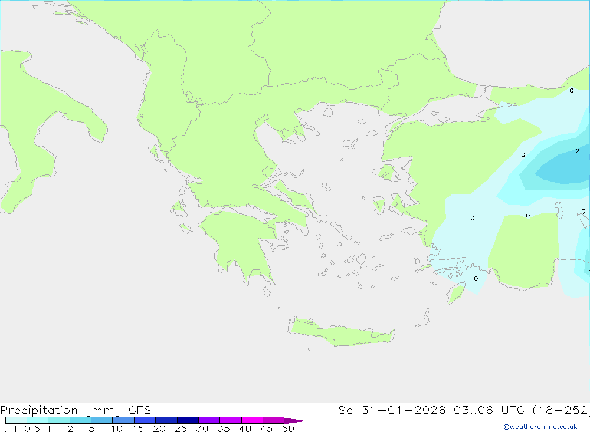Click the 0.1–0.5 mm palest cyan legend swatch

(16, 420)
